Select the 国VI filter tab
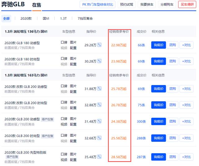The width and height of the screenshot is (199, 166). (46, 19)
